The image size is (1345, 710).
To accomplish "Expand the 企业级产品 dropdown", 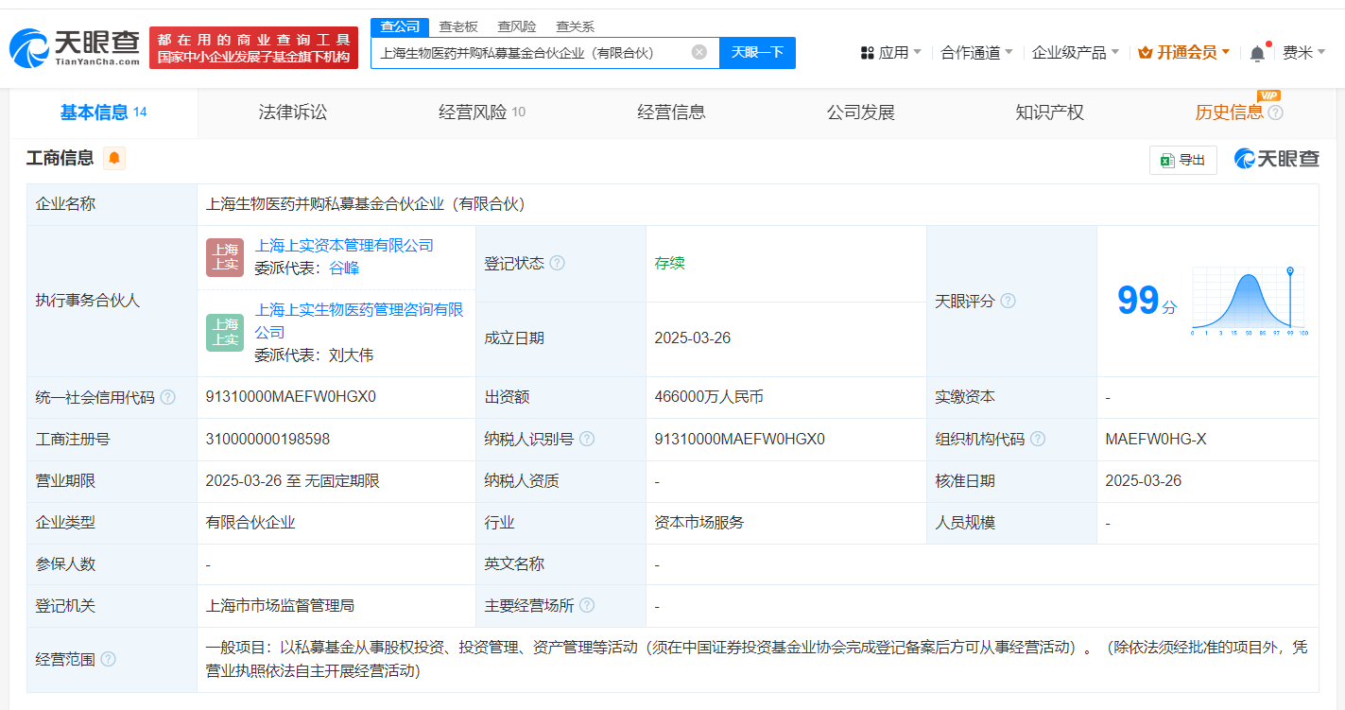I will pyautogui.click(x=1076, y=53).
